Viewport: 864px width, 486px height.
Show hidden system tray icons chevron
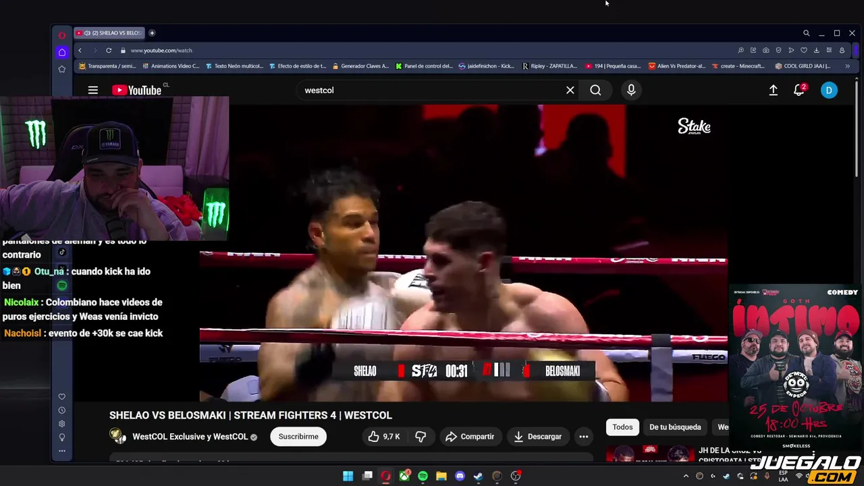pyautogui.click(x=686, y=476)
